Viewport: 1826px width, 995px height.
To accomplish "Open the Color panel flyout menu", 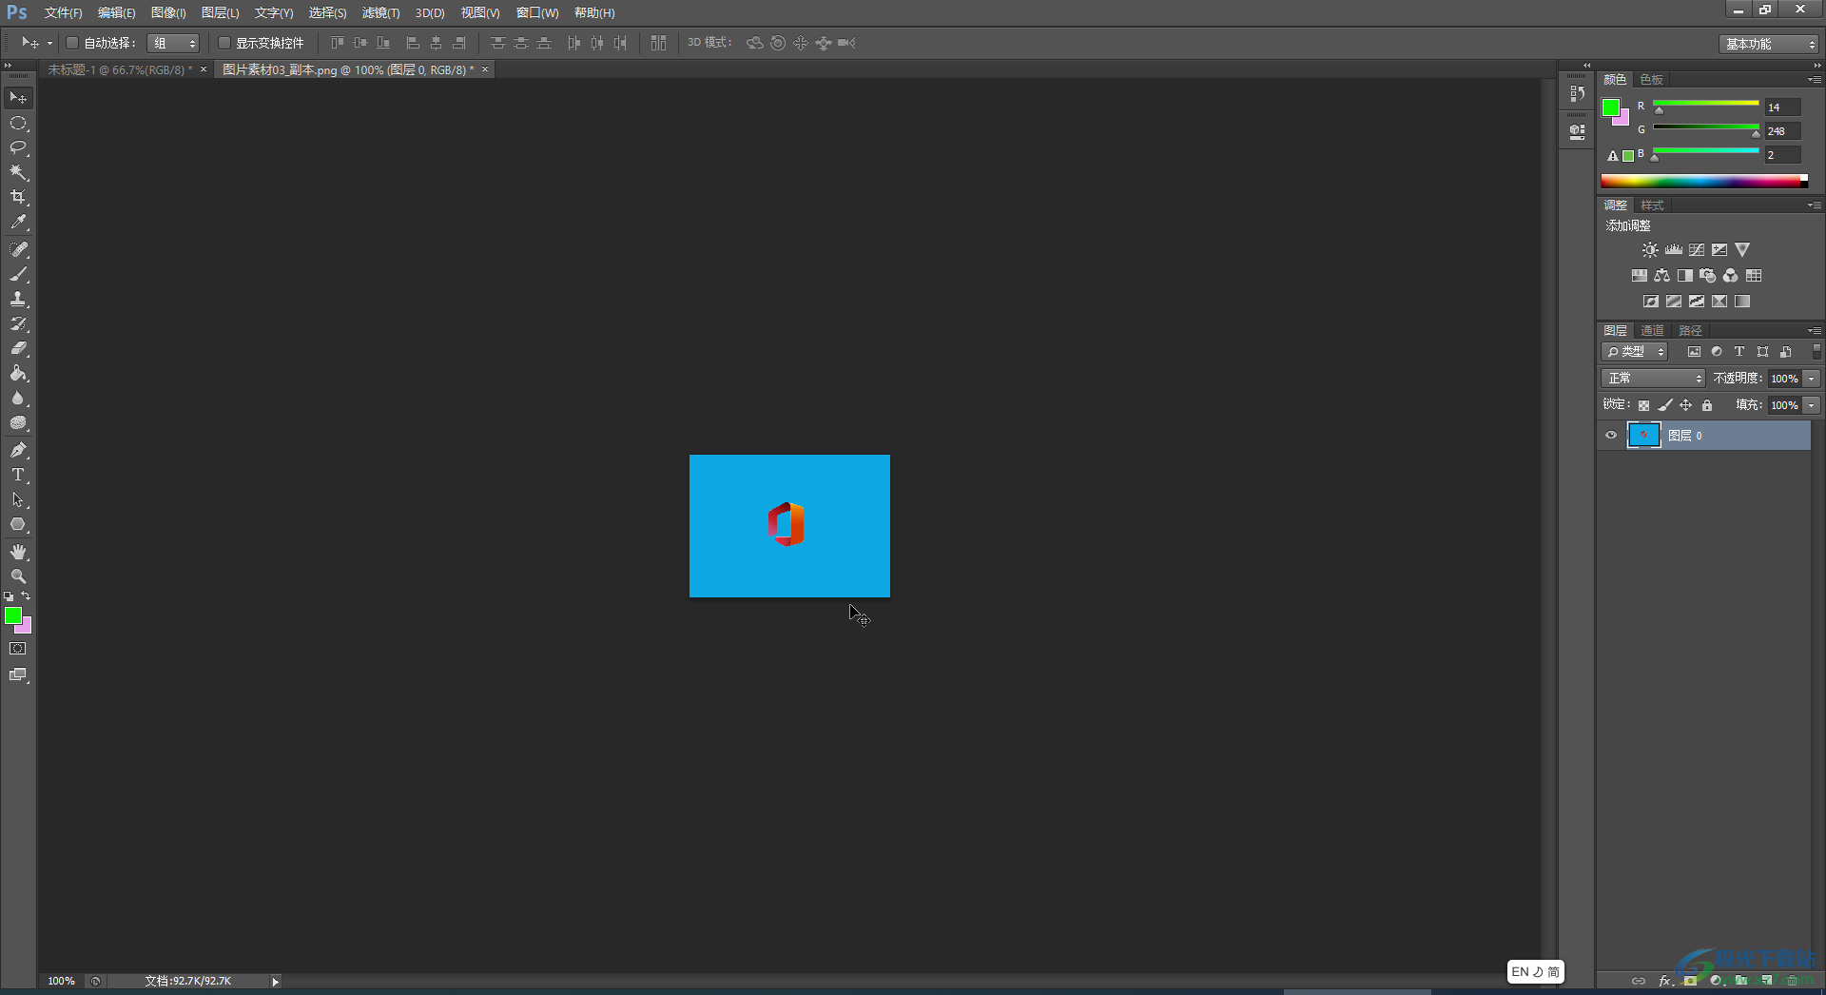I will click(1815, 80).
